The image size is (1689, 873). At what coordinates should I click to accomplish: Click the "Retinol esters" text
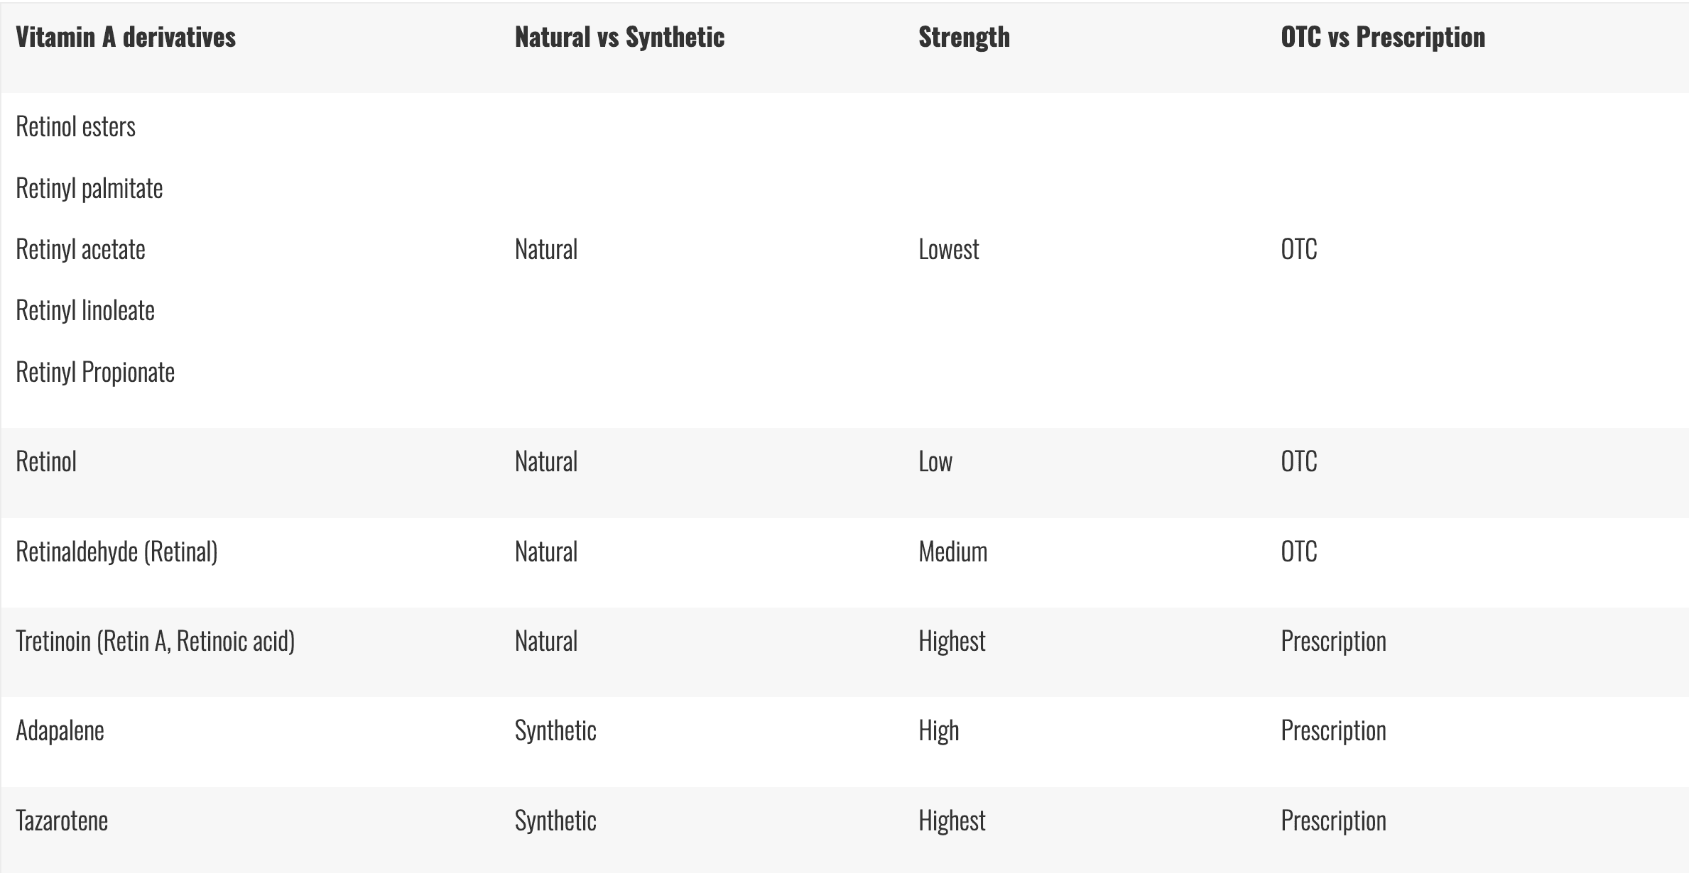coord(75,127)
